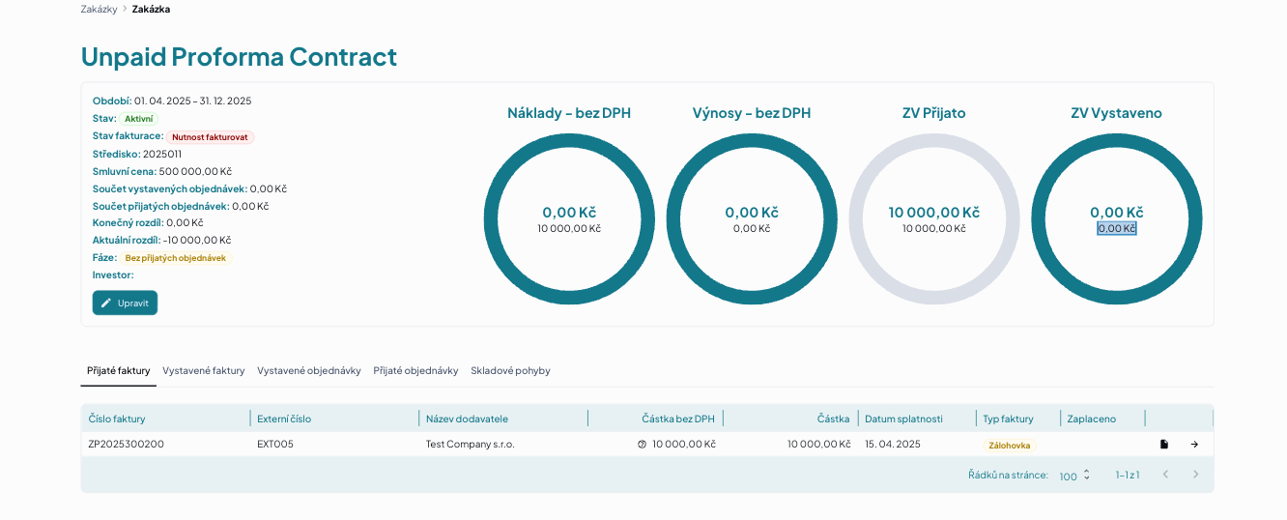Click the pencil icon on the Upravit button
Image resolution: width=1287 pixels, height=520 pixels.
point(106,303)
